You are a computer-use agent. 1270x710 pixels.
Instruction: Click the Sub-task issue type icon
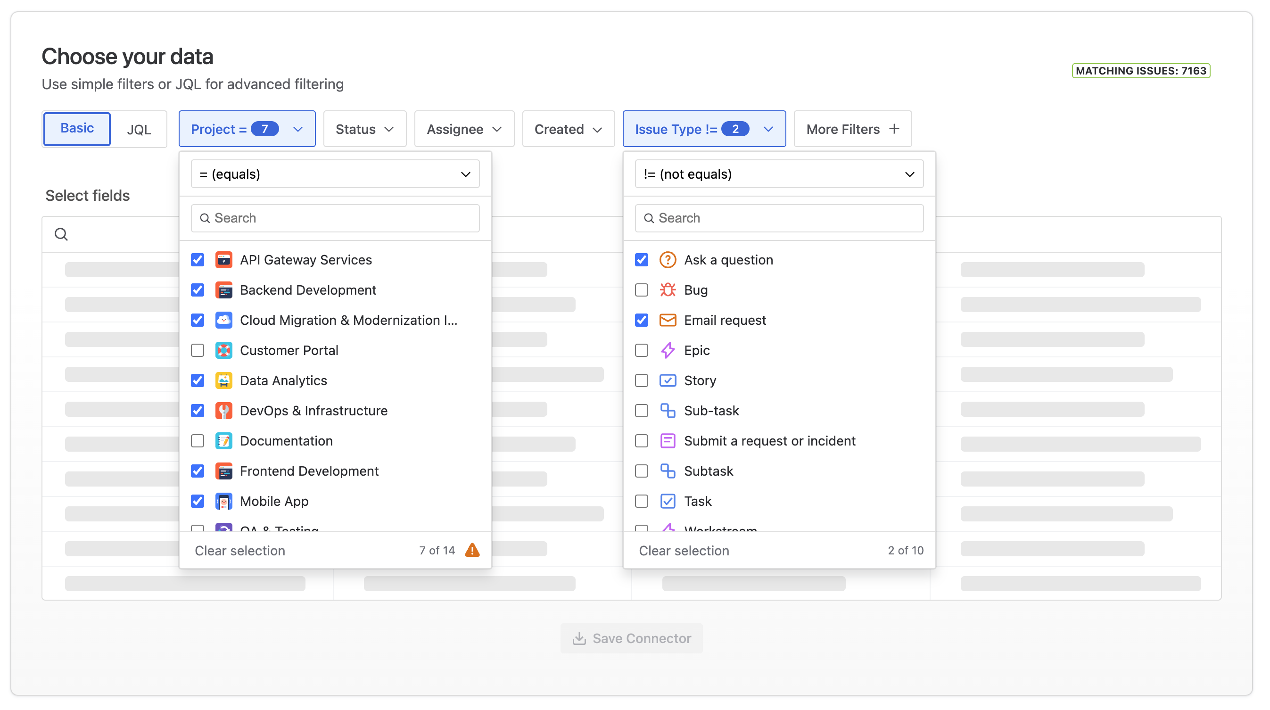668,411
